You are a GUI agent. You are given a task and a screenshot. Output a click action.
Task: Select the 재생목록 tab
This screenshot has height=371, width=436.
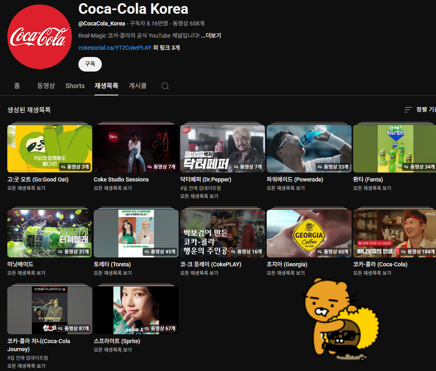[x=107, y=86]
